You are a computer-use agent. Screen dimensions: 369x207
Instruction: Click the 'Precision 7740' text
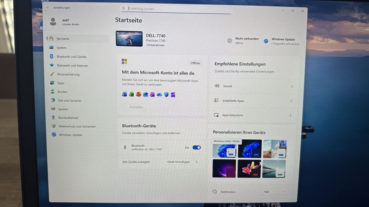pos(156,40)
